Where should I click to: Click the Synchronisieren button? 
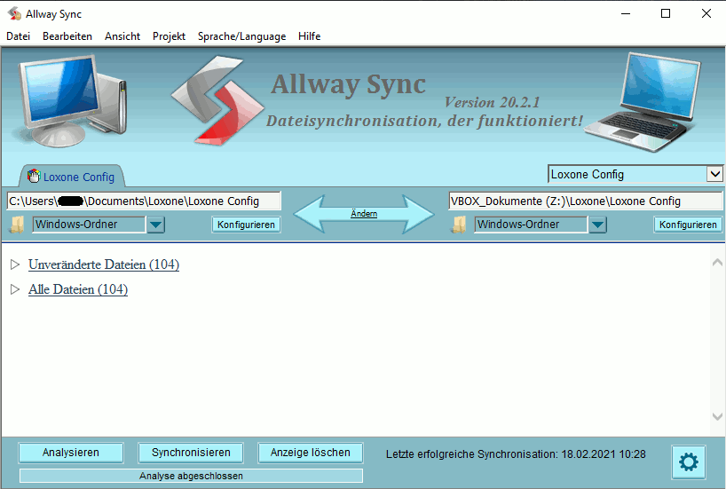point(191,453)
